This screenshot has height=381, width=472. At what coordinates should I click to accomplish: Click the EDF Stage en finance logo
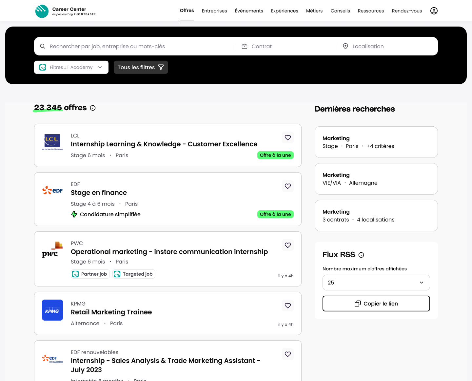[52, 191]
